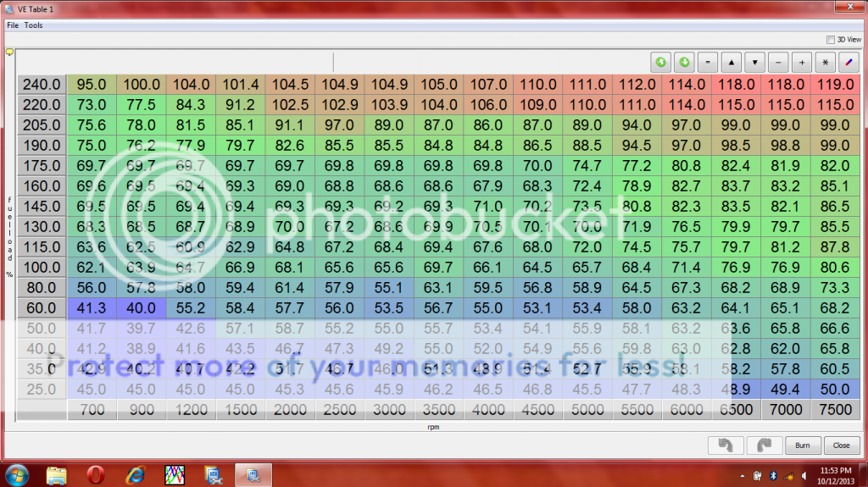Click the Burn button
The height and width of the screenshot is (487, 868).
click(x=802, y=445)
